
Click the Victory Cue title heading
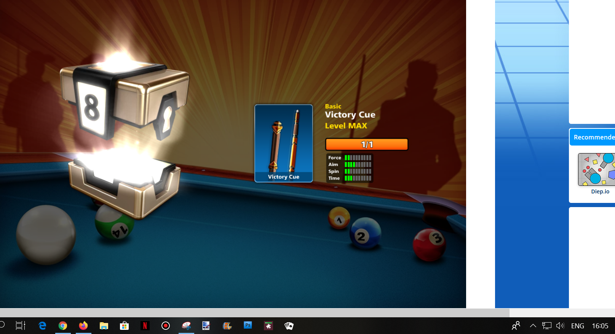(x=350, y=115)
